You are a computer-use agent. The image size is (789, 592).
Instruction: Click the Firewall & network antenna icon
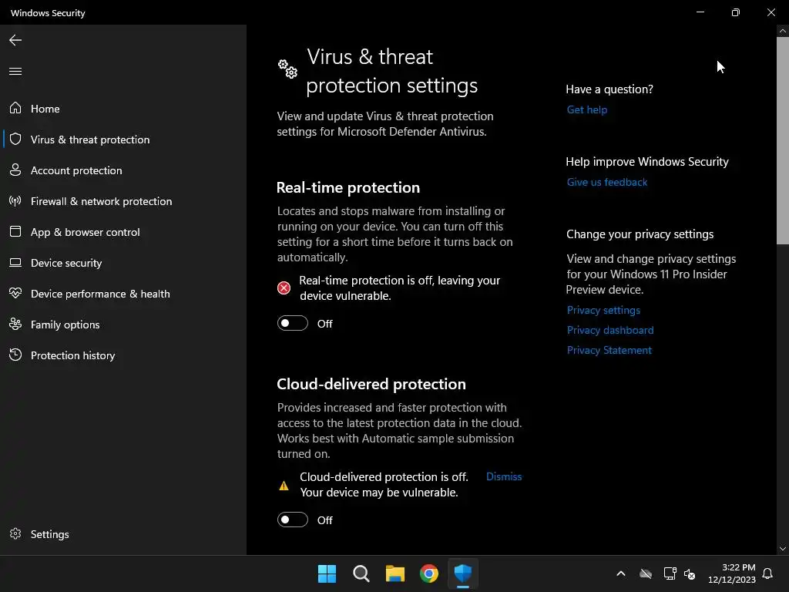pyautogui.click(x=15, y=201)
